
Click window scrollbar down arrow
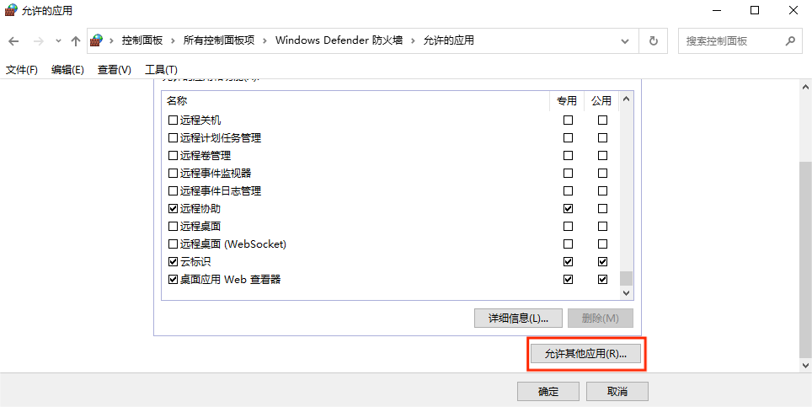[x=806, y=365]
